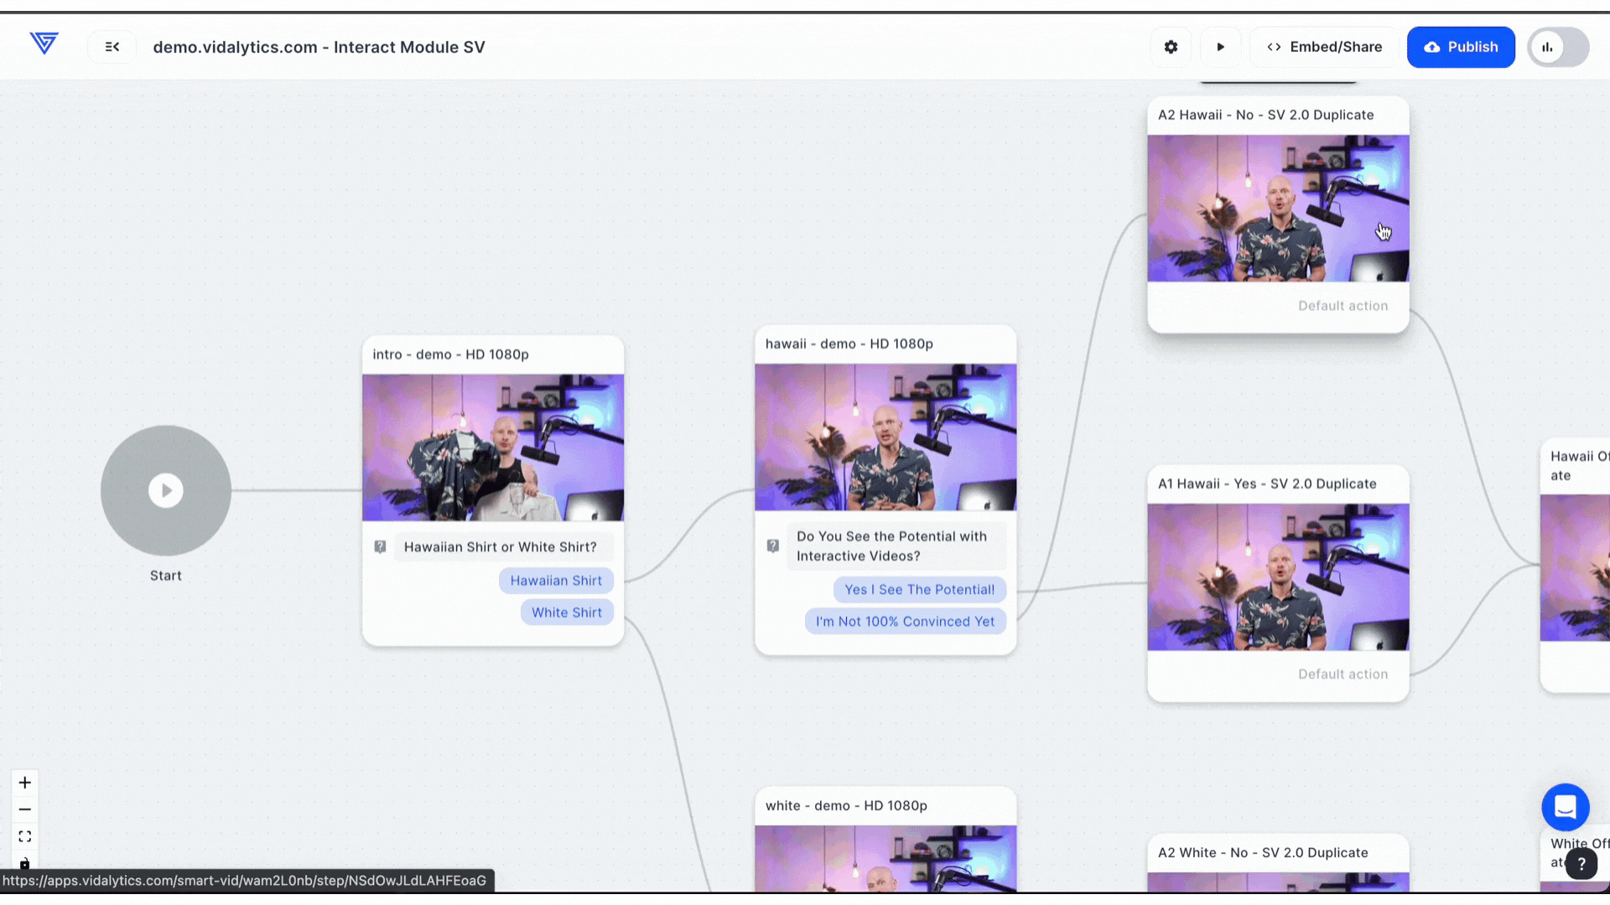This screenshot has height=905, width=1610.
Task: Open the settings gear icon
Action: pos(1171,47)
